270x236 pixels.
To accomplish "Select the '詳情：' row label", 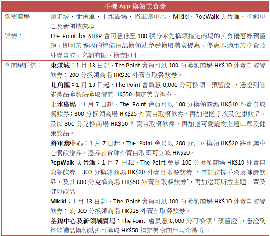I will pos(13,36).
